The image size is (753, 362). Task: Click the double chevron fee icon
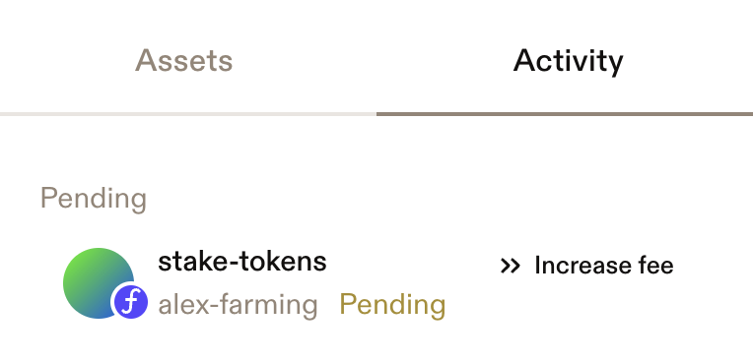(x=510, y=266)
